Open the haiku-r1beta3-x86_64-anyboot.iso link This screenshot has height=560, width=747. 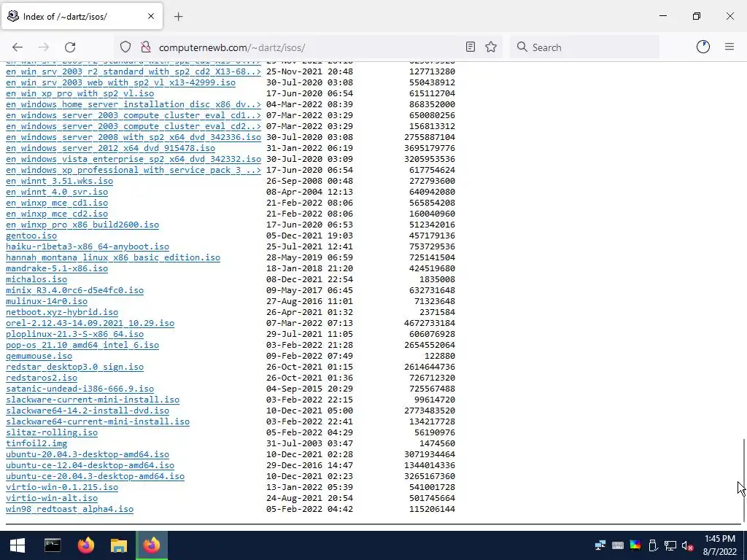click(88, 246)
